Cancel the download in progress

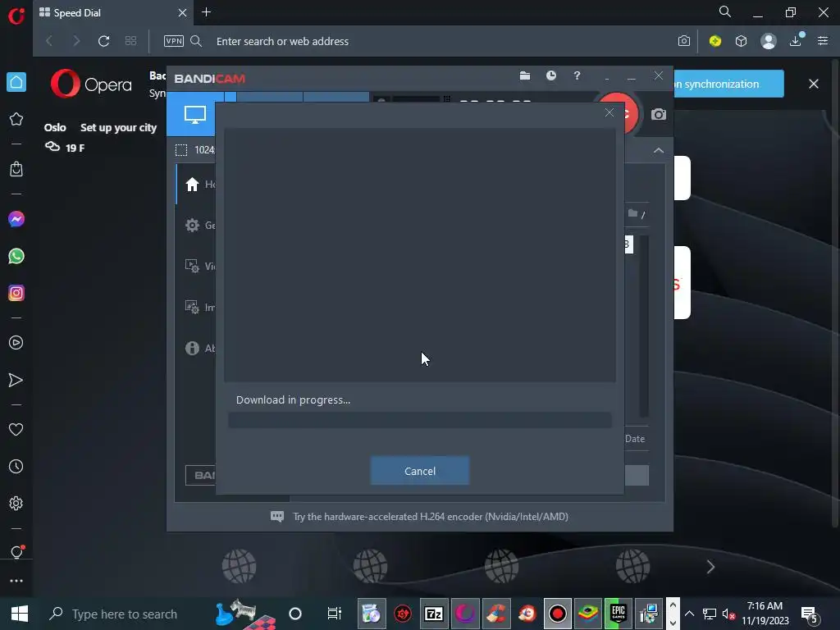[x=419, y=471]
